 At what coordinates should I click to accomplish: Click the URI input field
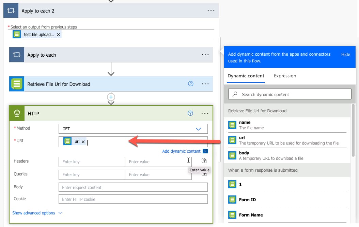pyautogui.click(x=133, y=142)
